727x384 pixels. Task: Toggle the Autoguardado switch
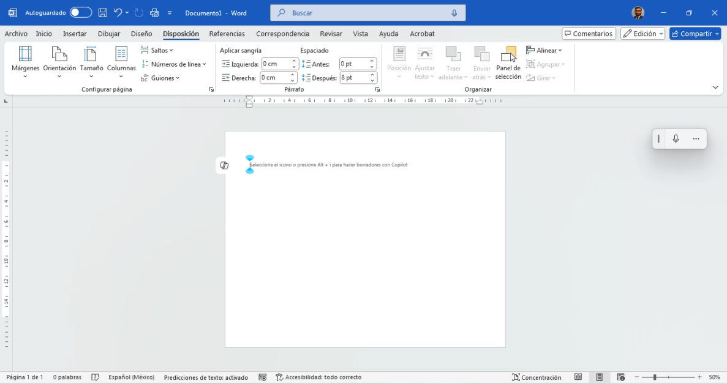tap(80, 13)
